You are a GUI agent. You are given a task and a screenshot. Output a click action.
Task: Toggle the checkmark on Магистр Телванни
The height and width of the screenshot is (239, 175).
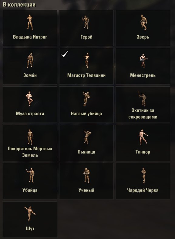65,54
